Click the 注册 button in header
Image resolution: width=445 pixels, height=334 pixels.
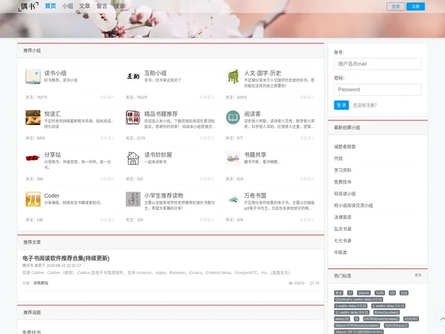pyautogui.click(x=415, y=7)
